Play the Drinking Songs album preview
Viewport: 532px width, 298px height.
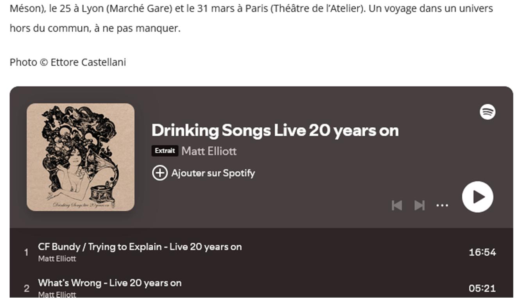click(477, 197)
